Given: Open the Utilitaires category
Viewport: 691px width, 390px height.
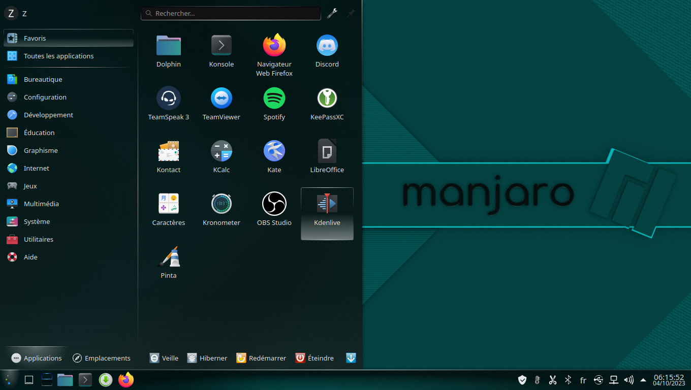Looking at the screenshot, I should 69,239.
